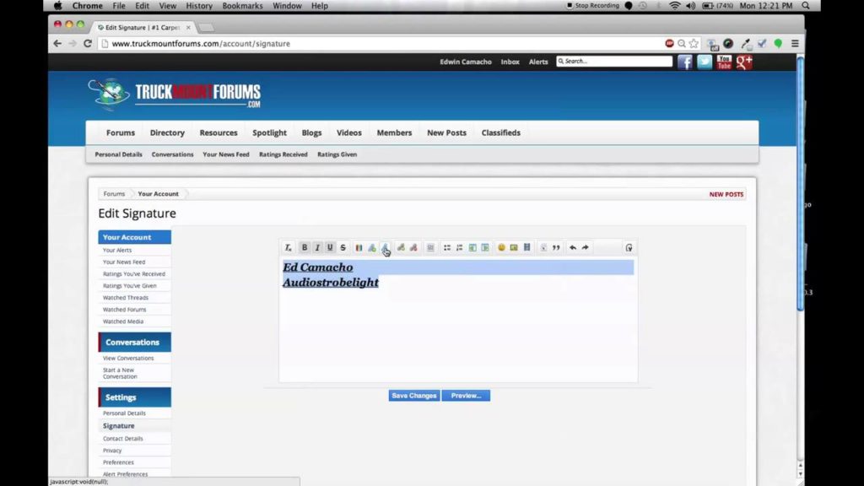Click Chrome reload page icon

click(x=88, y=44)
